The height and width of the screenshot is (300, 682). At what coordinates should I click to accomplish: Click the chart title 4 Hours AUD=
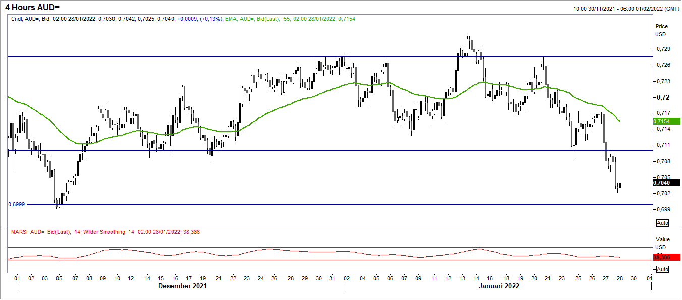pyautogui.click(x=31, y=7)
